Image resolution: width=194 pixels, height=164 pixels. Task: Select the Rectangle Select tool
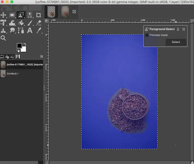(x=12, y=15)
